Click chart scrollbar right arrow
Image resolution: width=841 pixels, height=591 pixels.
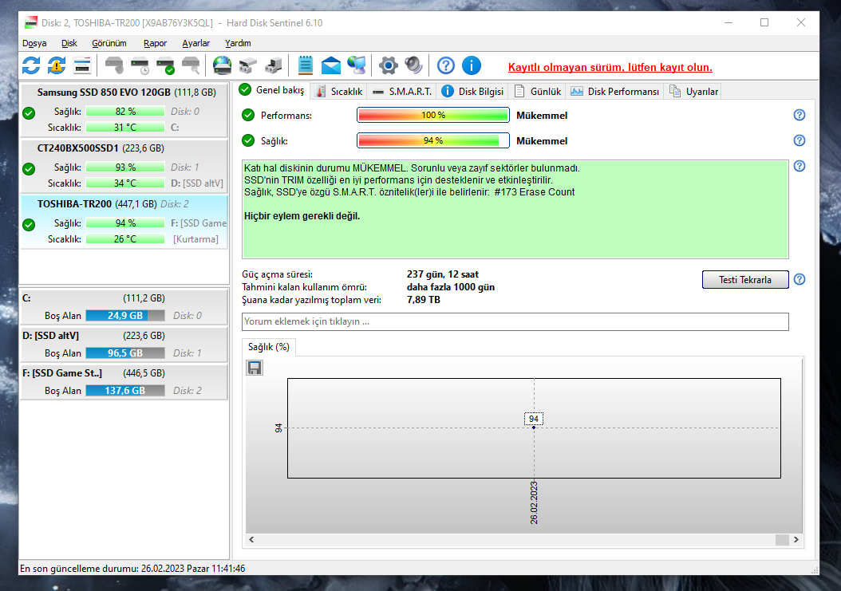796,539
